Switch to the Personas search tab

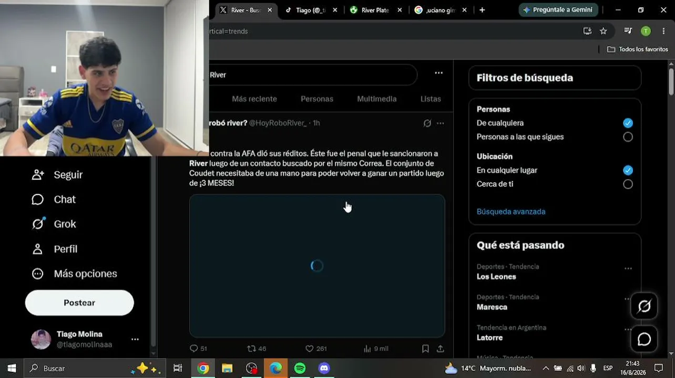(317, 99)
